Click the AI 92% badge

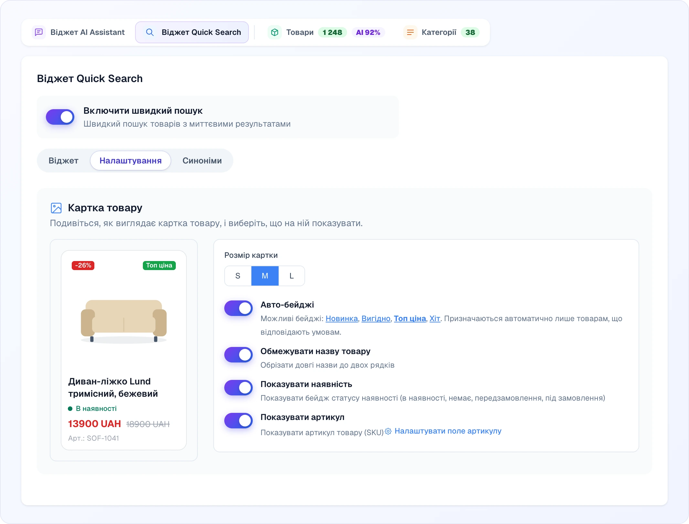[x=368, y=32]
